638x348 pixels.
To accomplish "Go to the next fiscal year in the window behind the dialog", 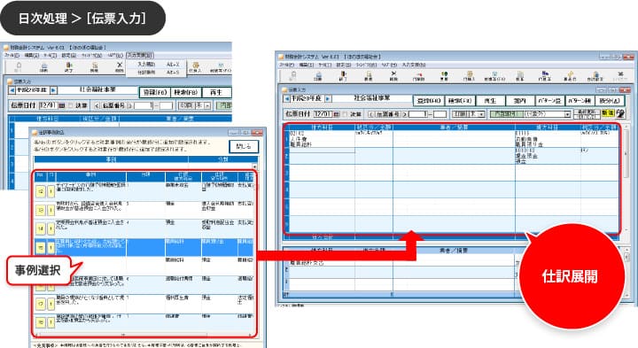I will [53, 90].
